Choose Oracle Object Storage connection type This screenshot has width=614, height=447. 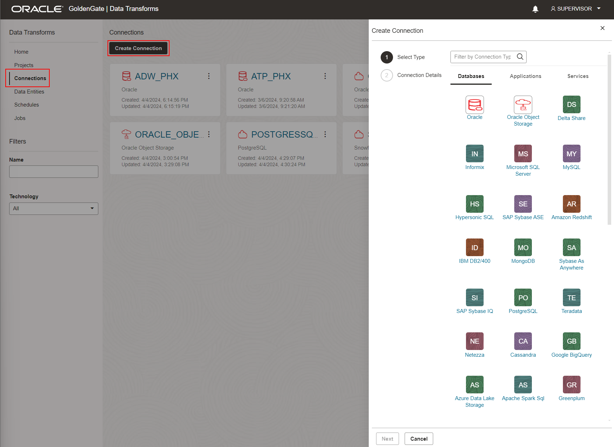(523, 105)
